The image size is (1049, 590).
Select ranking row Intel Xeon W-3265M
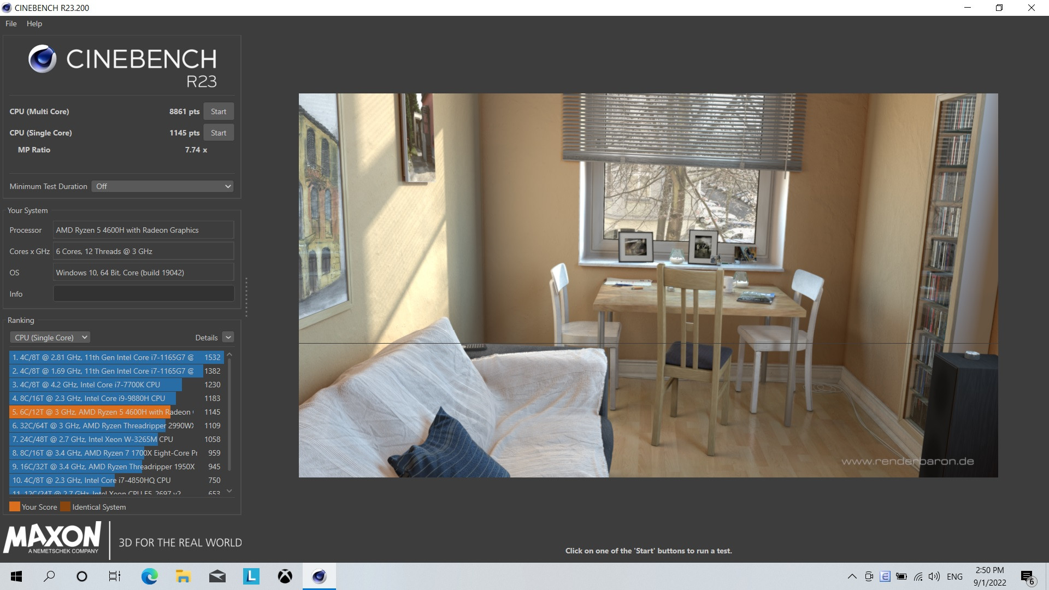coord(116,439)
